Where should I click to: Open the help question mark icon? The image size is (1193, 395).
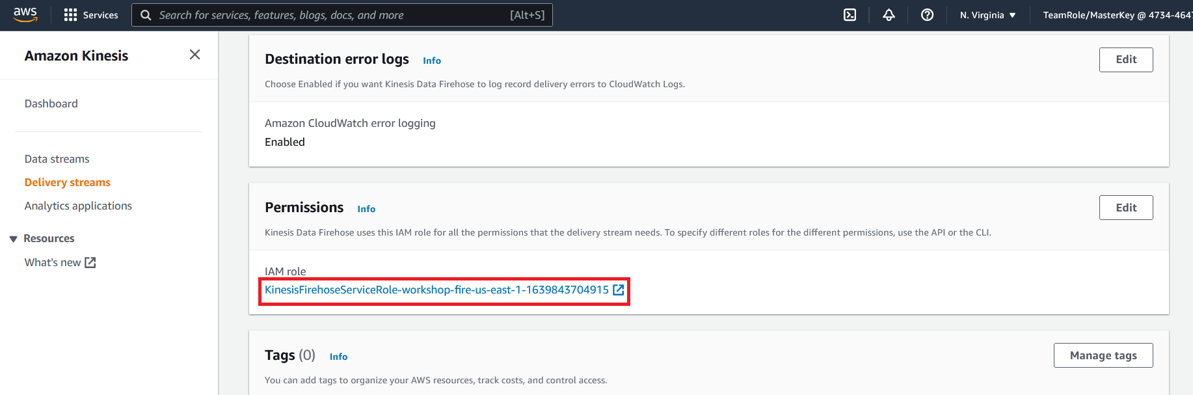coord(927,15)
